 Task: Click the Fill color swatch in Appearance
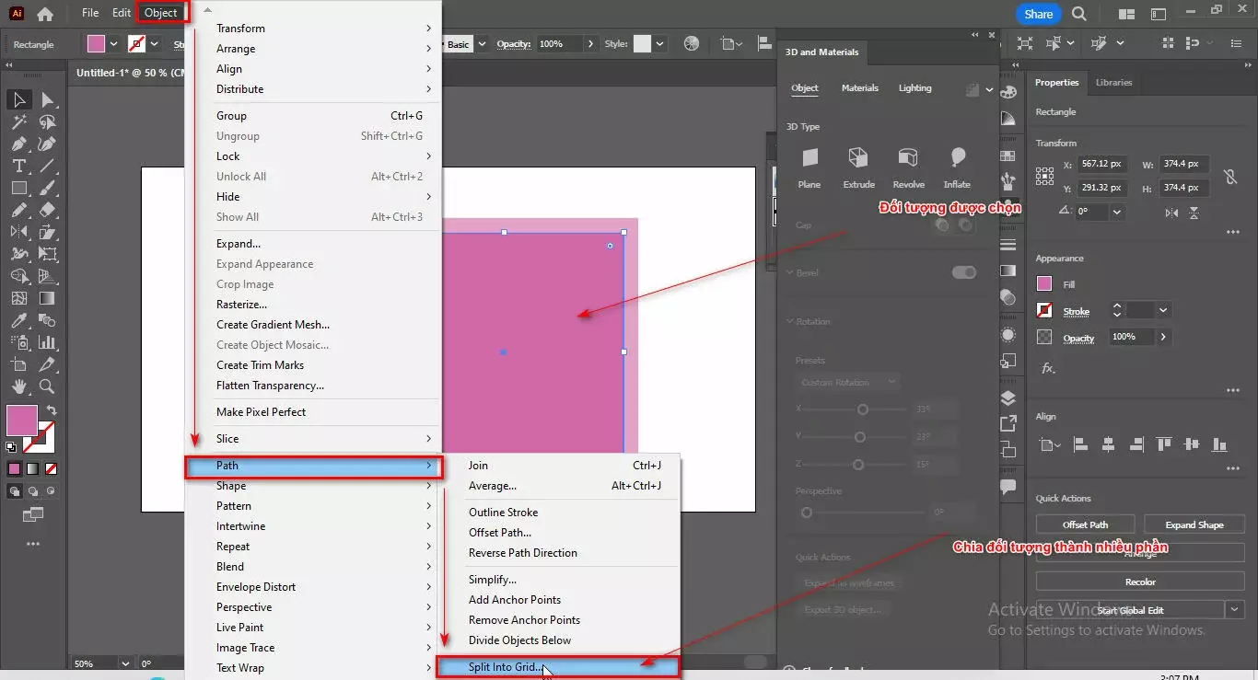(1044, 284)
